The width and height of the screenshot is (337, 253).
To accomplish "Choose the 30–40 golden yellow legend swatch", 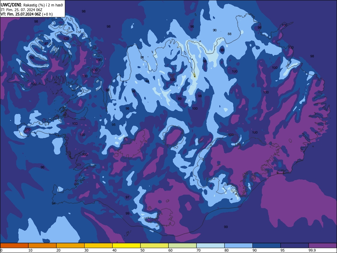I will pos(98,246).
